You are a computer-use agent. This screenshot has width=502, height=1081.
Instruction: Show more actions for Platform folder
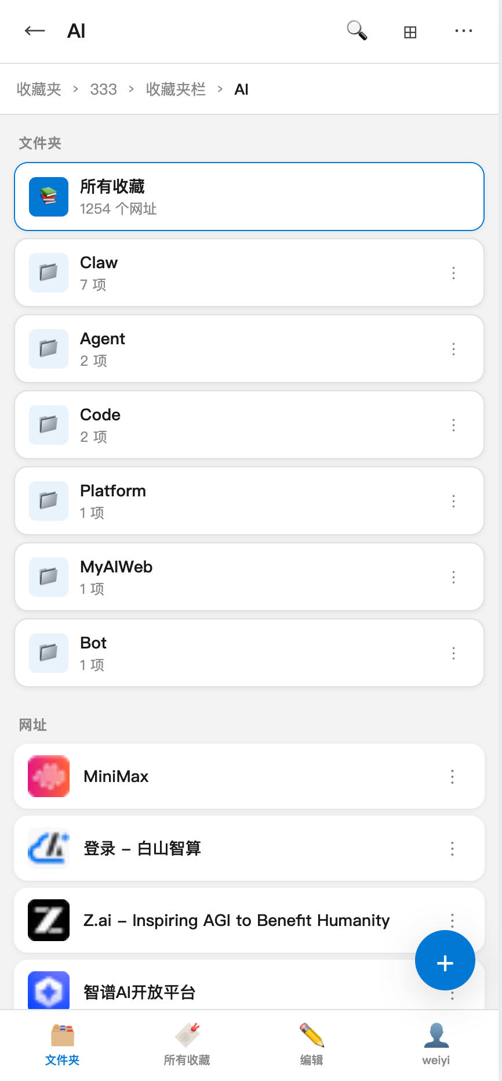(453, 501)
